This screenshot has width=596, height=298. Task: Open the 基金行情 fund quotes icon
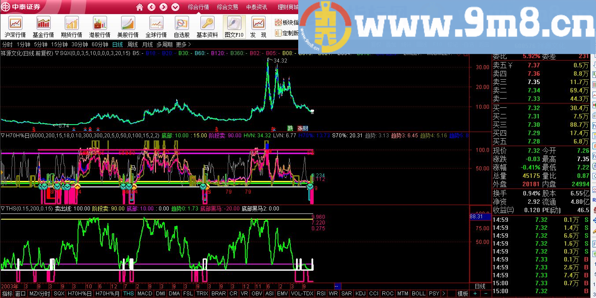43,27
